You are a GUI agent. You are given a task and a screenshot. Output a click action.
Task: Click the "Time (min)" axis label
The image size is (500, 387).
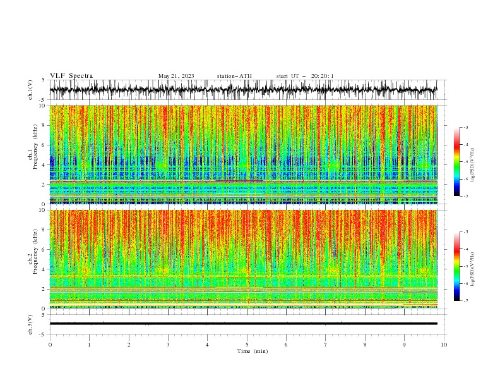click(x=253, y=351)
